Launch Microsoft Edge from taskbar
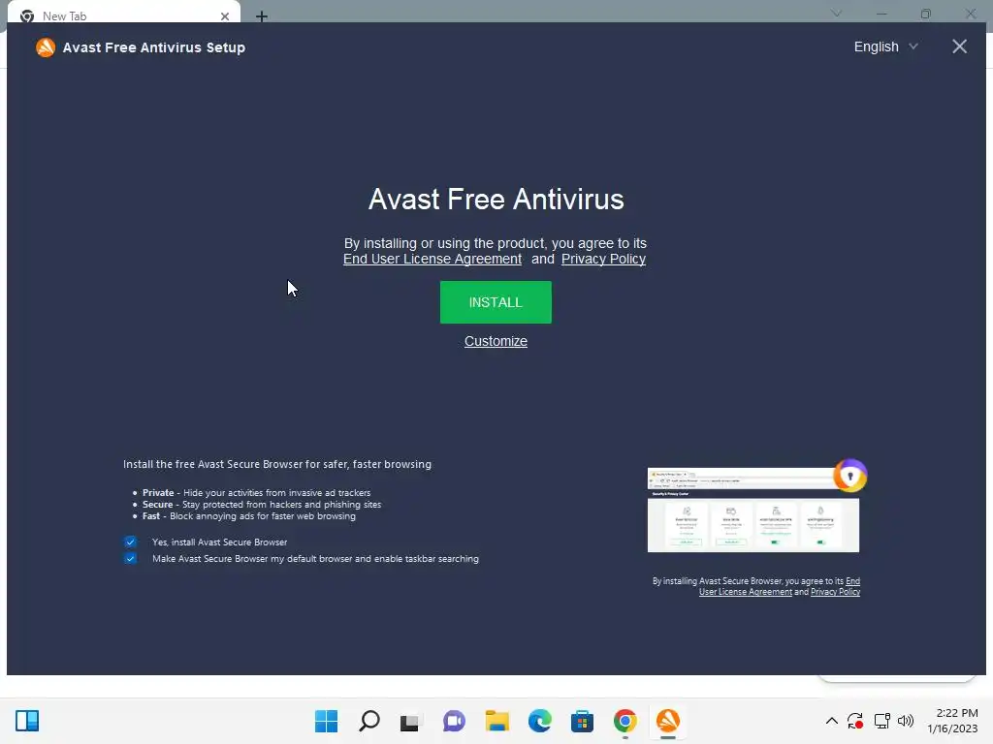993x744 pixels. pos(539,721)
